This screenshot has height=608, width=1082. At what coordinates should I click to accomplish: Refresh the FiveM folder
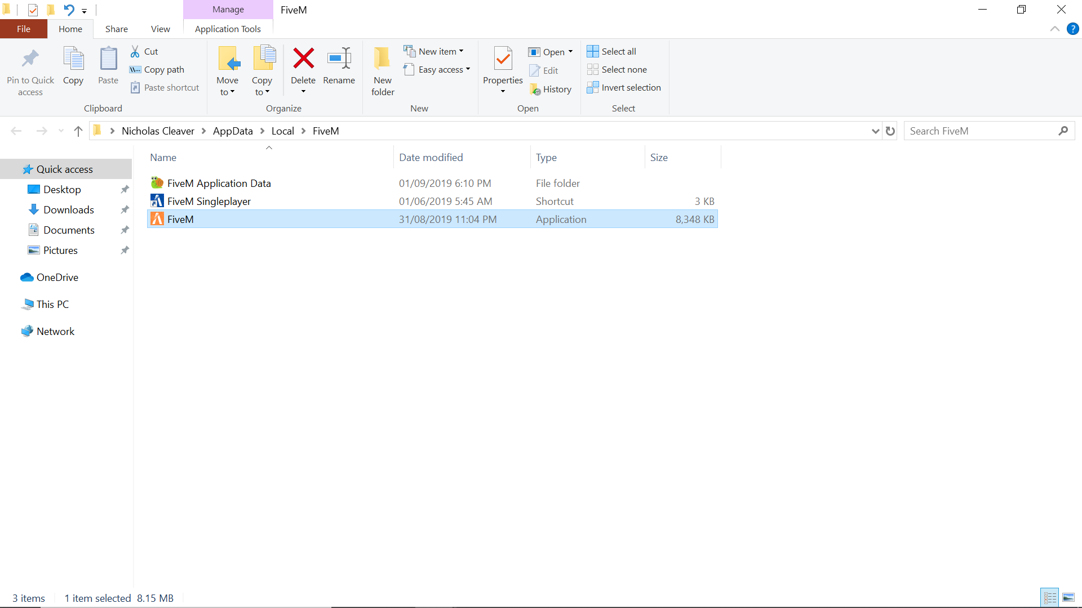point(890,131)
